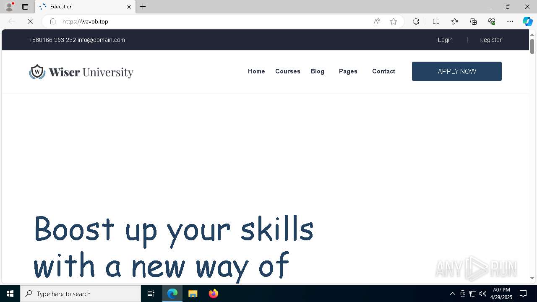The image size is (537, 302).
Task: Open the taskbar clock and date
Action: pyautogui.click(x=501, y=294)
